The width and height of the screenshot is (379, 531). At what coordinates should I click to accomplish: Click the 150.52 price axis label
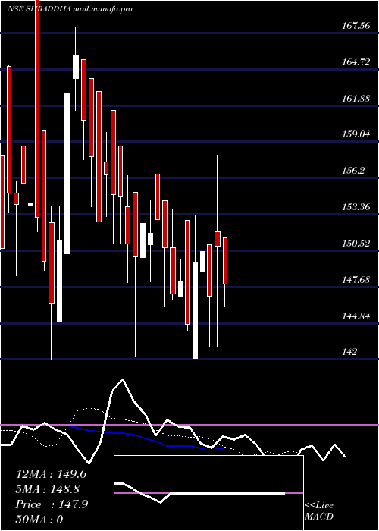(356, 244)
